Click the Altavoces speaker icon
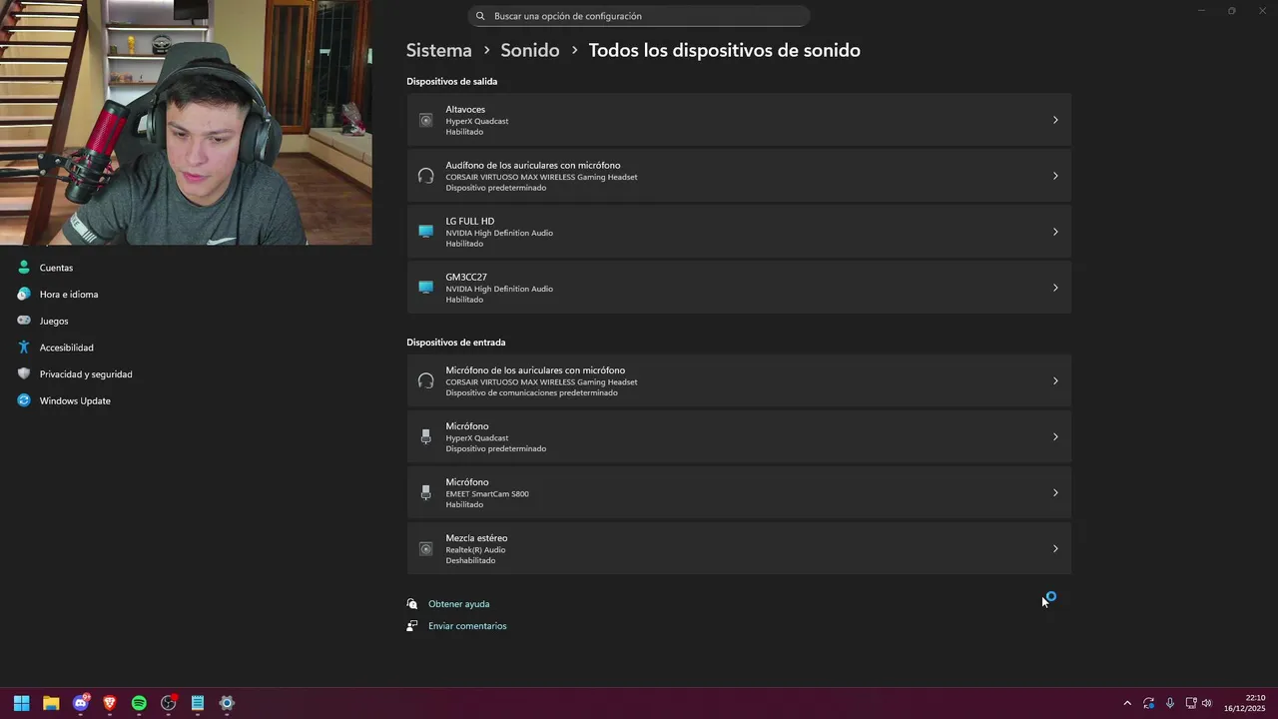Viewport: 1278px width, 719px height. click(426, 120)
